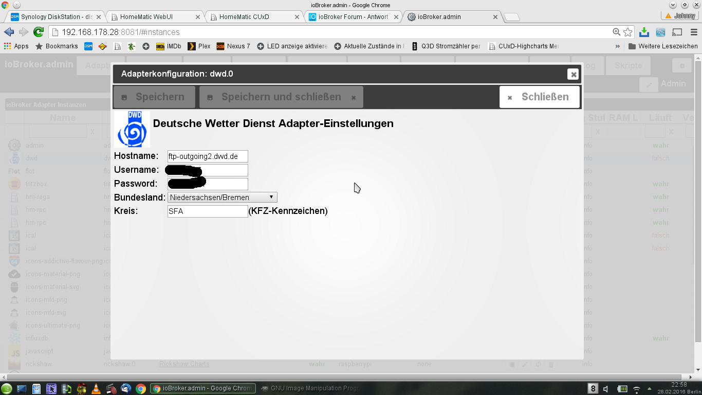Open the volume control in tray
This screenshot has width=702, height=395.
[x=606, y=389]
